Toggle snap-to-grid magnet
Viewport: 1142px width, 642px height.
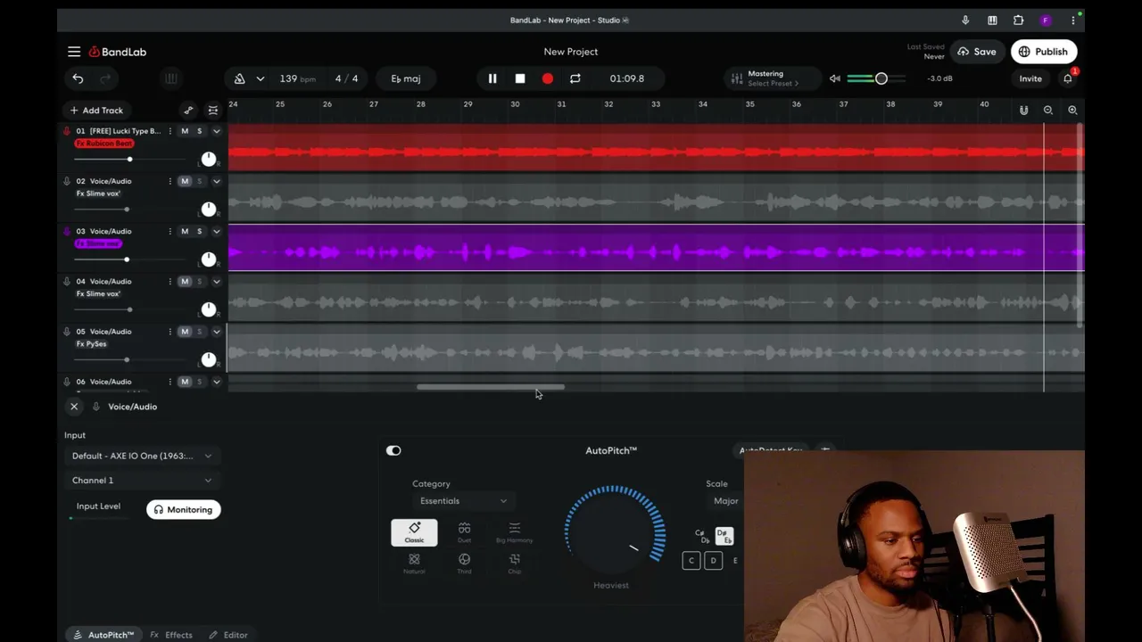click(1024, 111)
